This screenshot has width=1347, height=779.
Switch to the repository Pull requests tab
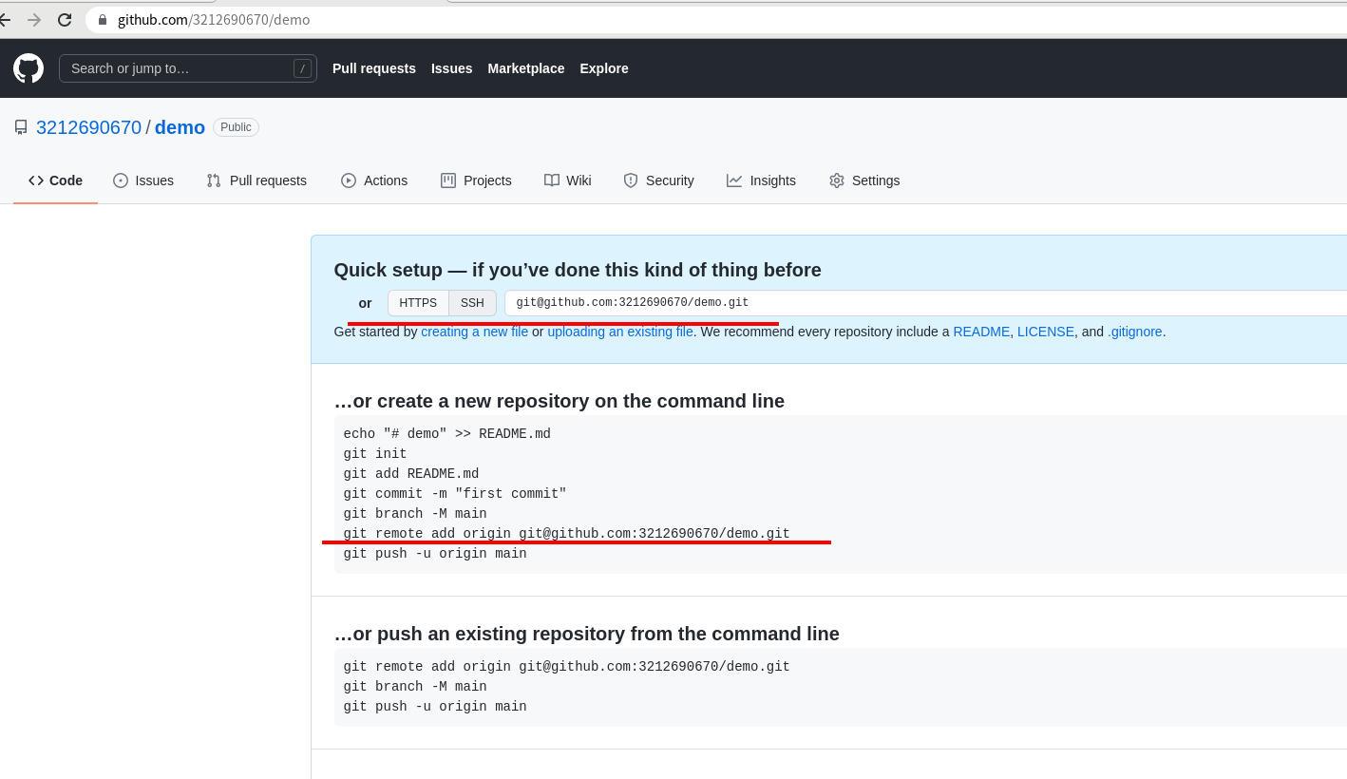(x=256, y=180)
